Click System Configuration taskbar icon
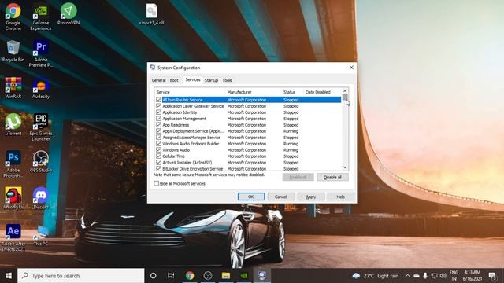The height and width of the screenshot is (283, 504). [262, 276]
